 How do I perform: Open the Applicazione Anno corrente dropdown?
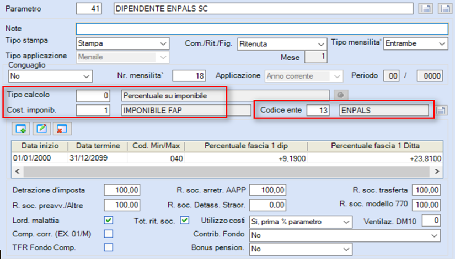304,76
